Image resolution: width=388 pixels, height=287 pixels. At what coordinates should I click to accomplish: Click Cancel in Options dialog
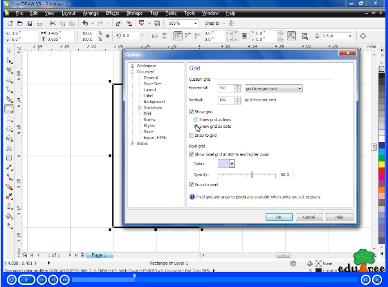pyautogui.click(x=309, y=217)
